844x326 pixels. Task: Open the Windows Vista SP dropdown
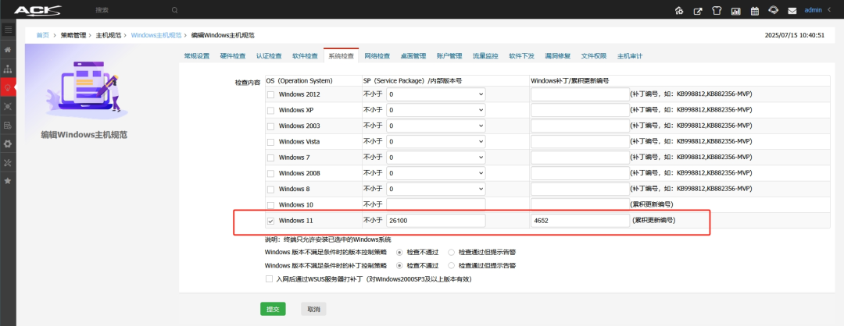click(x=436, y=142)
